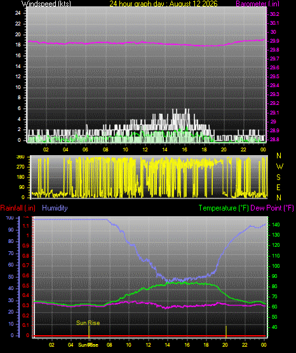Click the '24 hour graph day : August 12 2026' title
The height and width of the screenshot is (353, 296).
click(x=163, y=3)
